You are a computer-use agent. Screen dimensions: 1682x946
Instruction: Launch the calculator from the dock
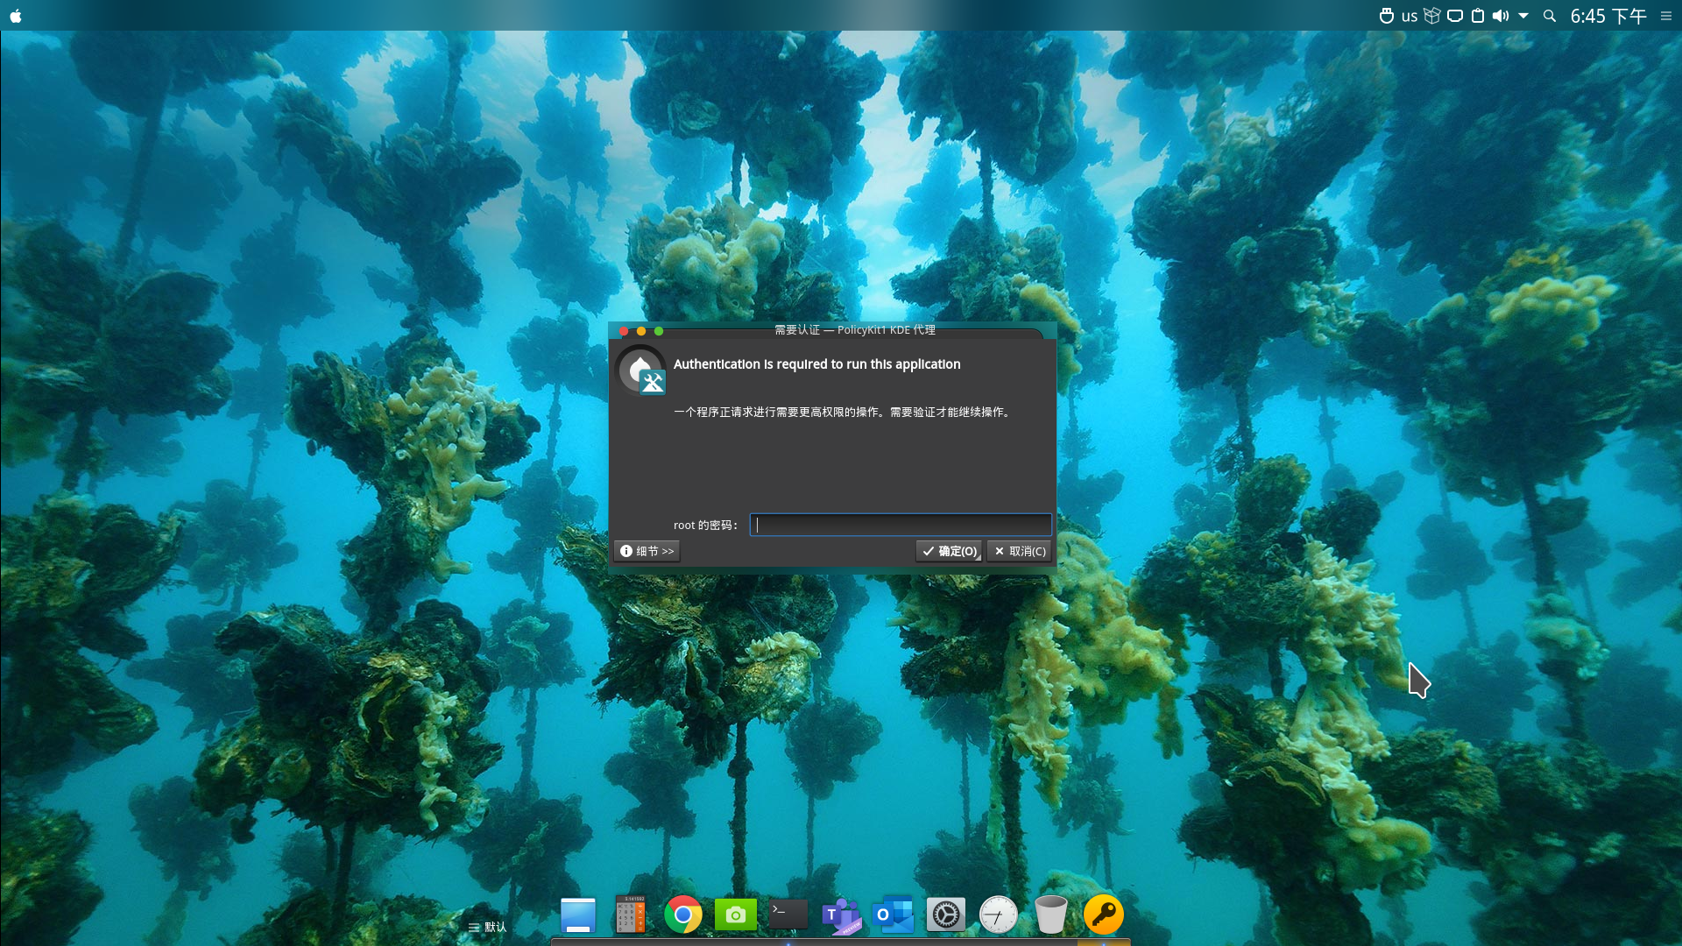click(x=630, y=914)
